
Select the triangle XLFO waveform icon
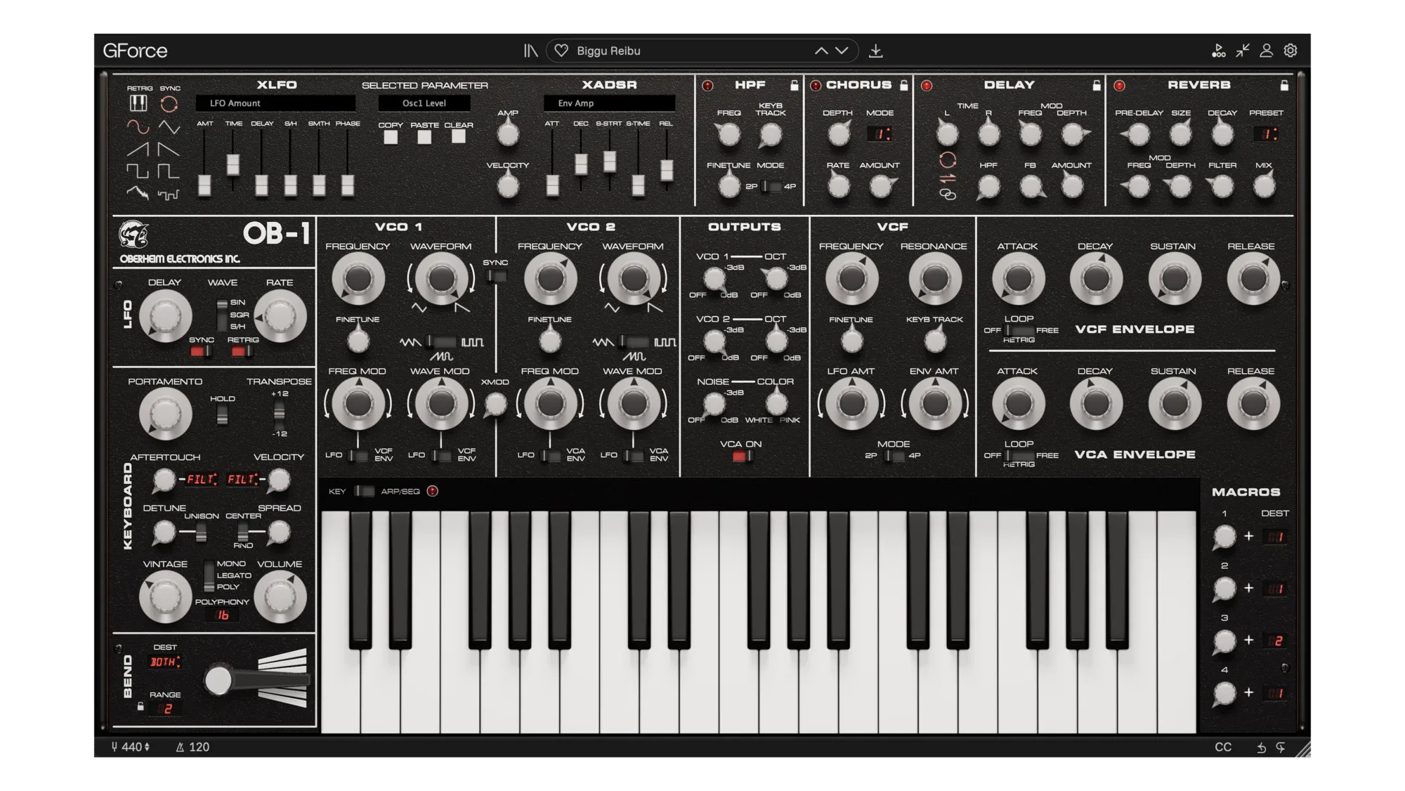click(x=169, y=127)
